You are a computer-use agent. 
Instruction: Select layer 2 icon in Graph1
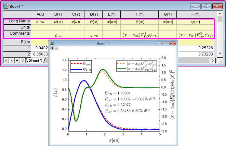pos(56,48)
